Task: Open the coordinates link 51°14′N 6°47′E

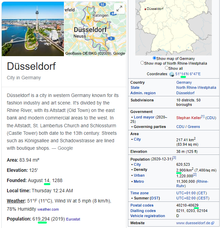Action: tap(188, 74)
